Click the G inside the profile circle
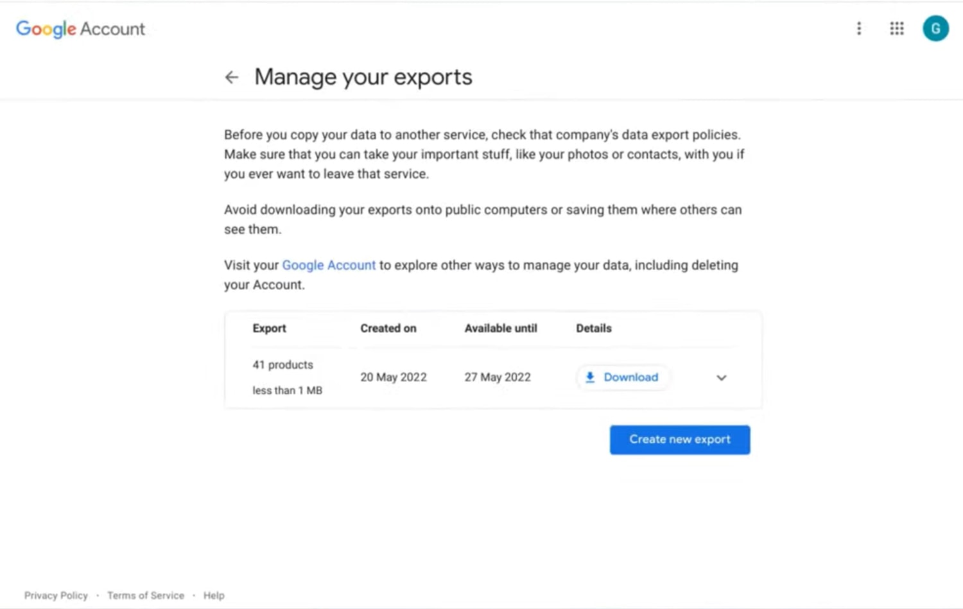Screen dimensions: 963x609 tap(935, 28)
